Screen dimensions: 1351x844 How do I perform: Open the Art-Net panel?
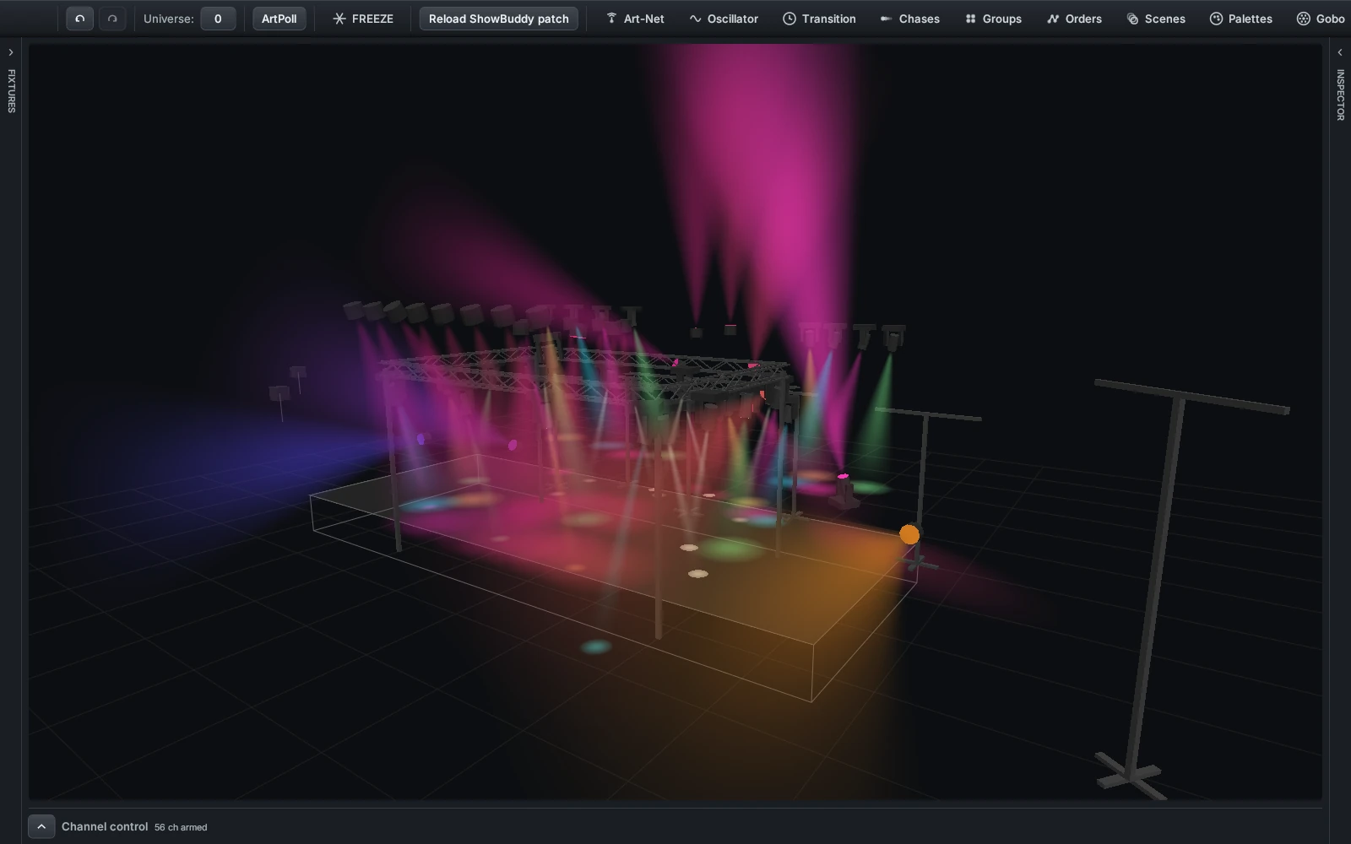[x=635, y=19]
